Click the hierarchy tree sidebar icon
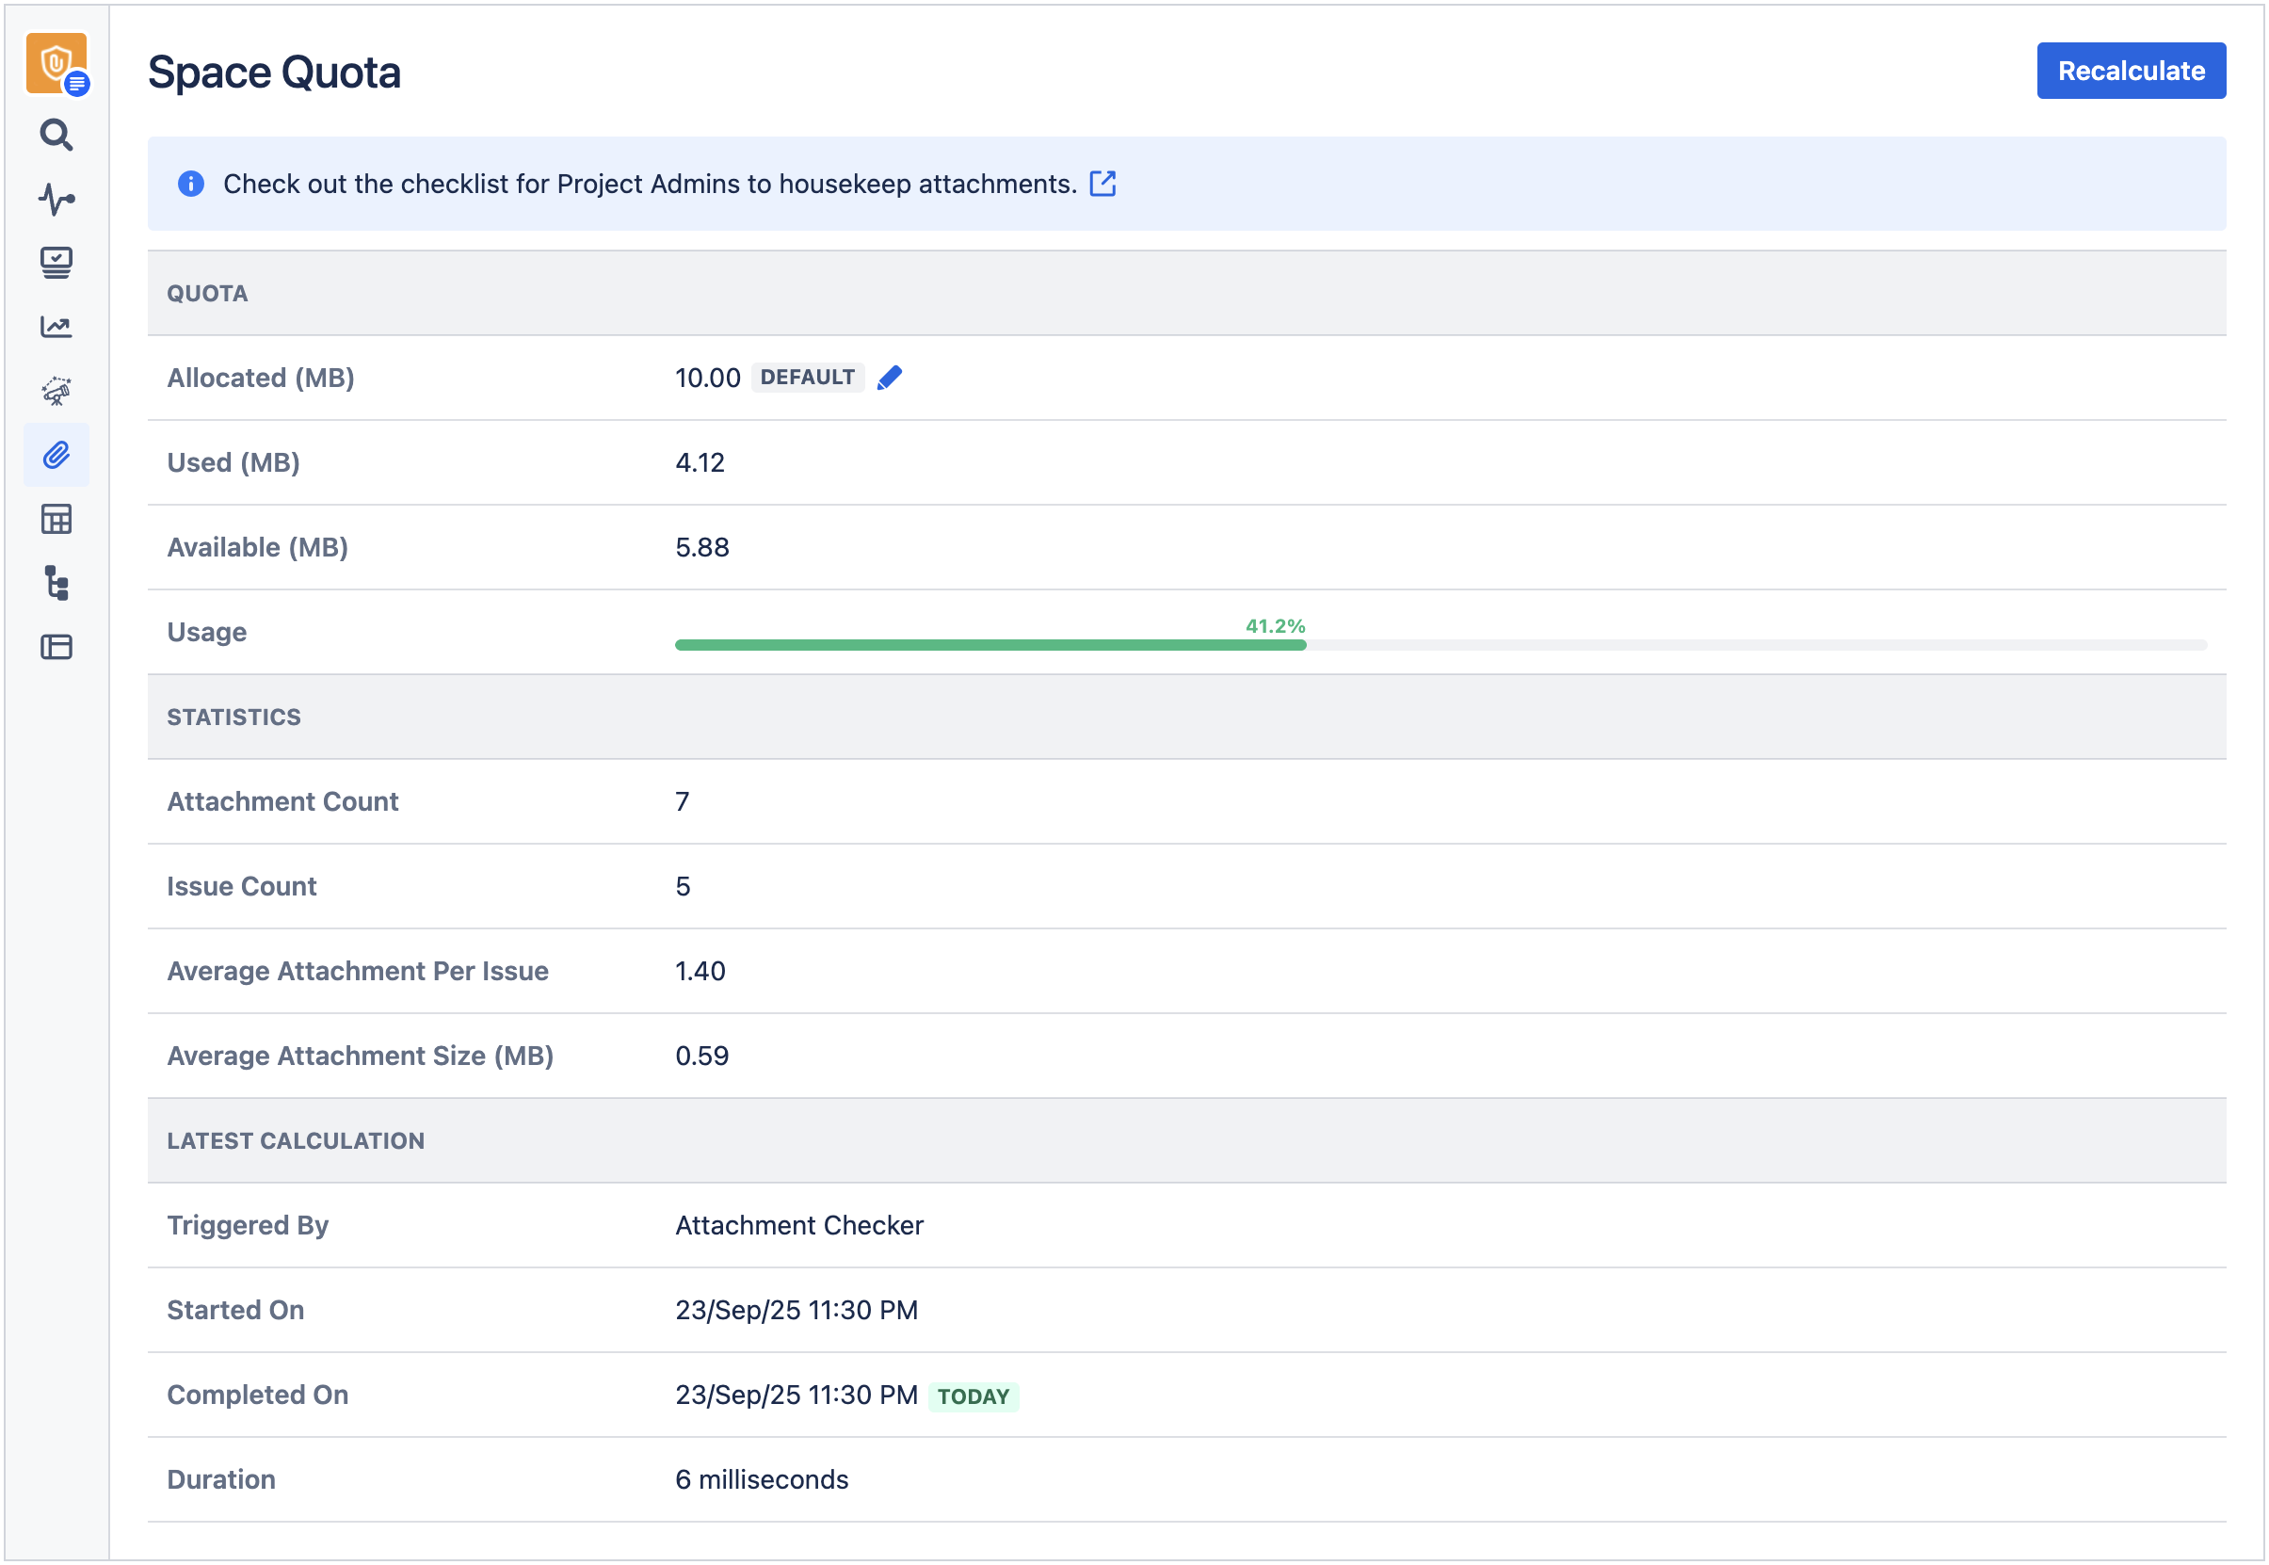The width and height of the screenshot is (2269, 1565). point(56,584)
